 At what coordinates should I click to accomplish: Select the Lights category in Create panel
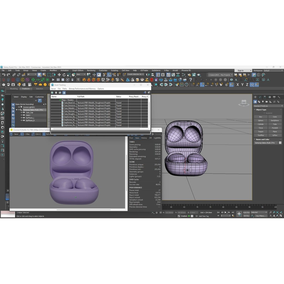[263, 102]
